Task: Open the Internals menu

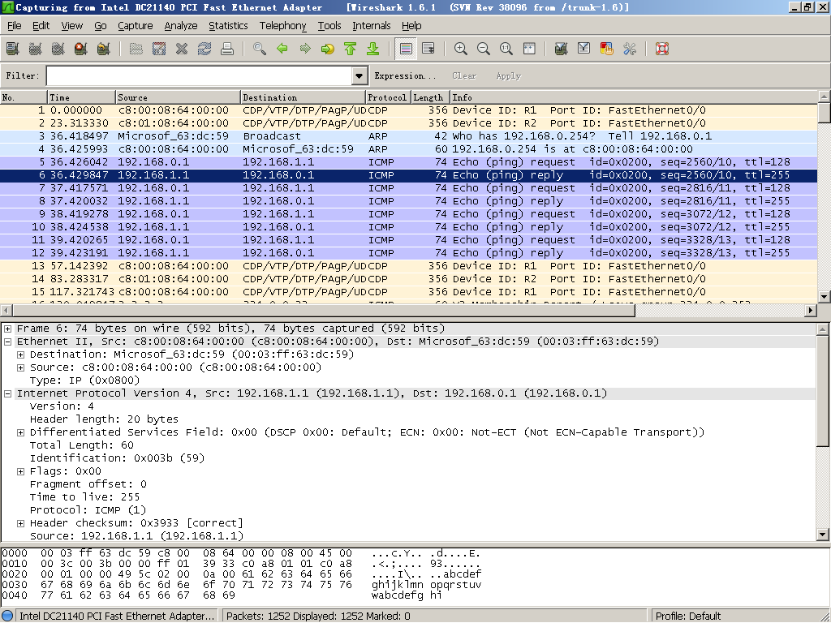Action: point(371,25)
